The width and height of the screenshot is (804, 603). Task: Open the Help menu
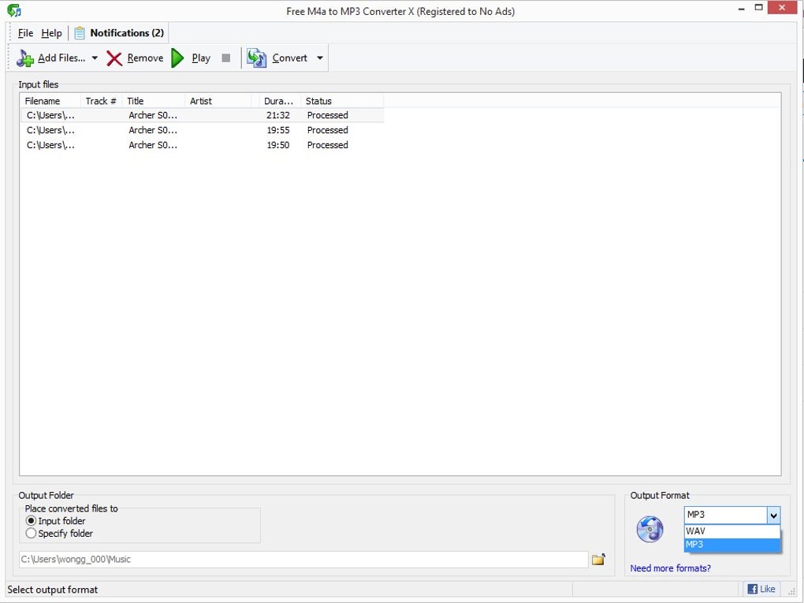click(51, 33)
